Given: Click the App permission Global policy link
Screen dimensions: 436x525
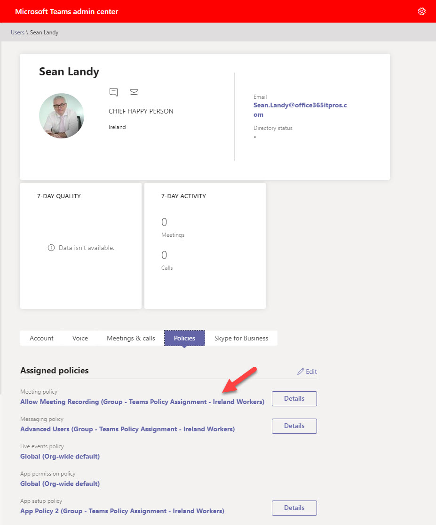Looking at the screenshot, I should (60, 484).
